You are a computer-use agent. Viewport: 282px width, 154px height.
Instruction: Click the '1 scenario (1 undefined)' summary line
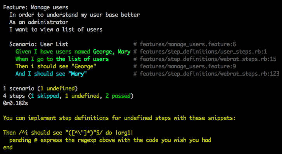[40, 89]
